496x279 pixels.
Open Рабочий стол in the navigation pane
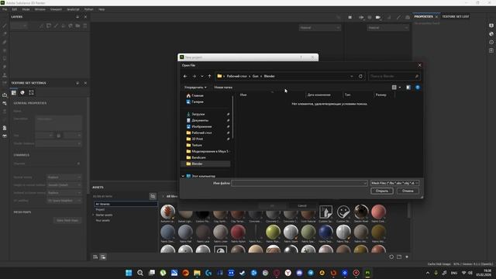tap(201, 133)
